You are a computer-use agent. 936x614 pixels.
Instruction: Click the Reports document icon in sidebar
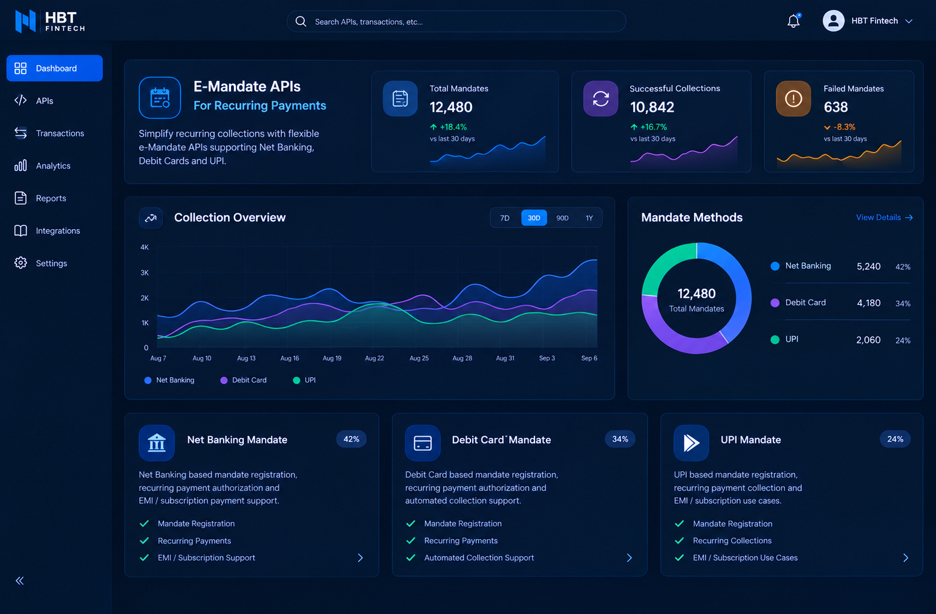tap(21, 198)
